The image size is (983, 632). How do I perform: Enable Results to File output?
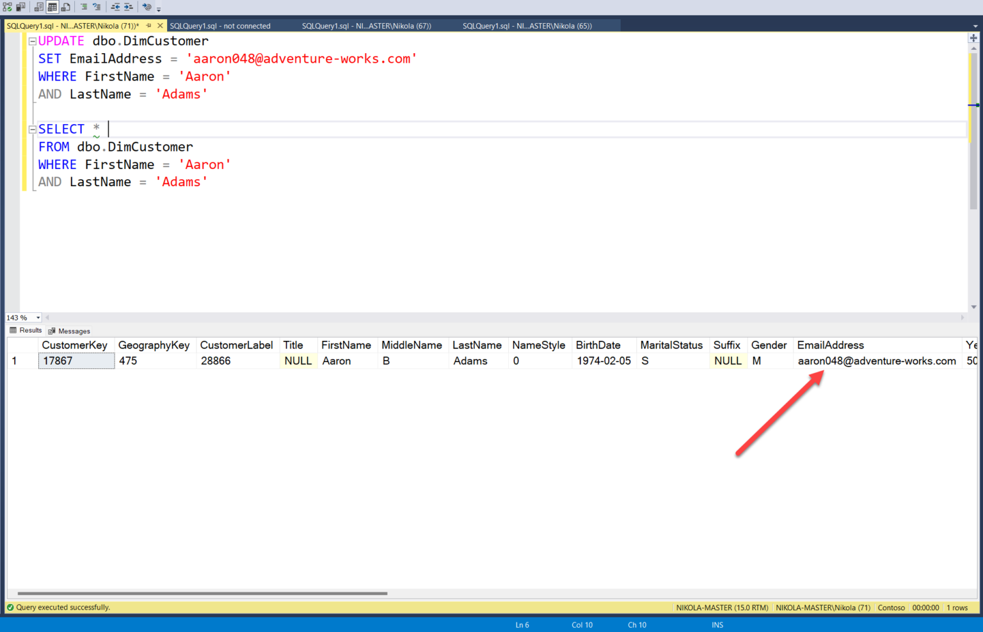pos(65,7)
